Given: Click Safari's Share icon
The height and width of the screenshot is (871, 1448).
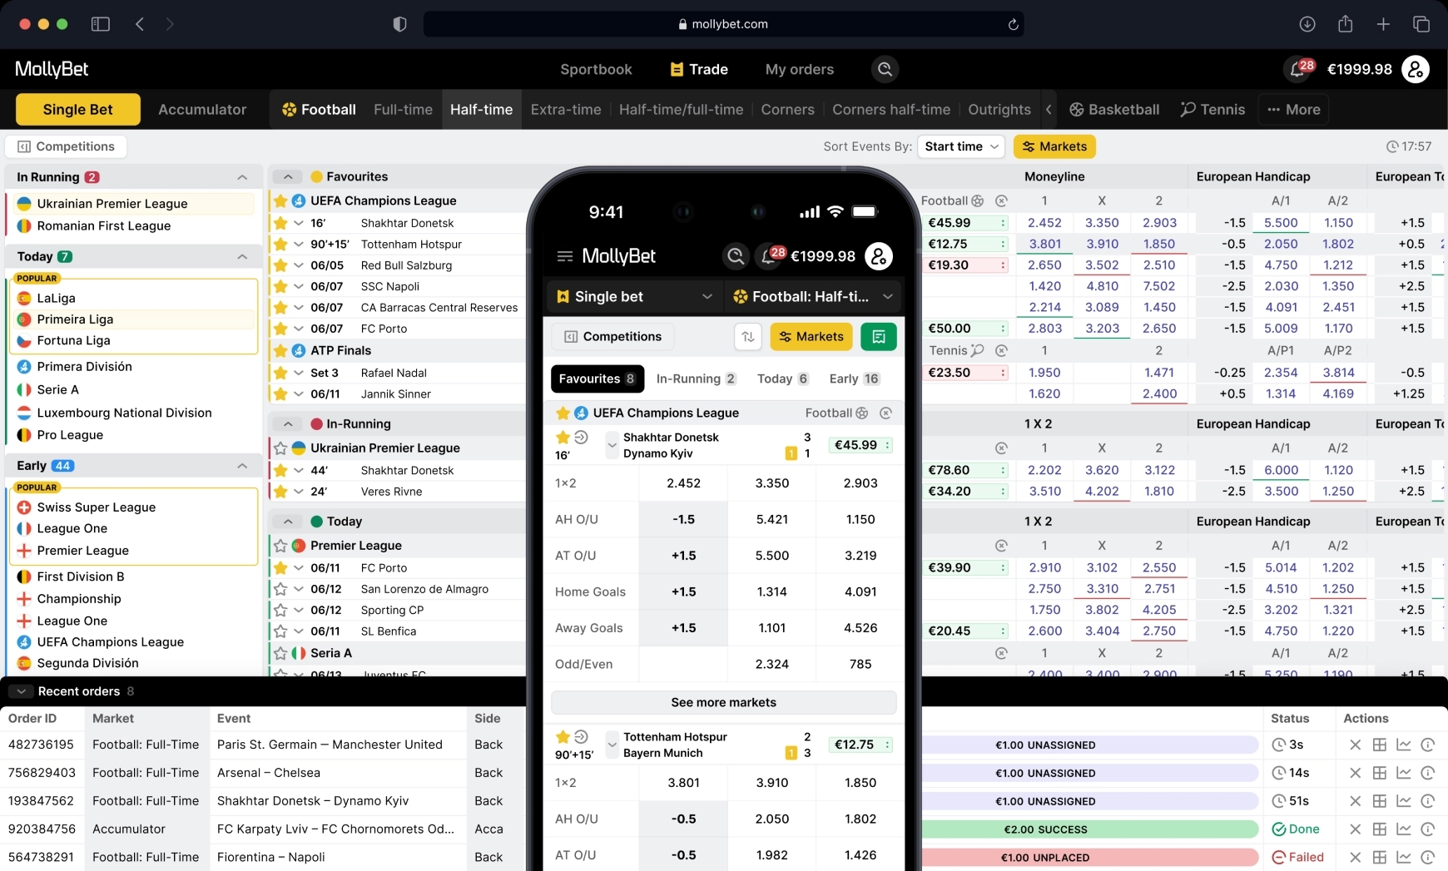Looking at the screenshot, I should 1345,24.
